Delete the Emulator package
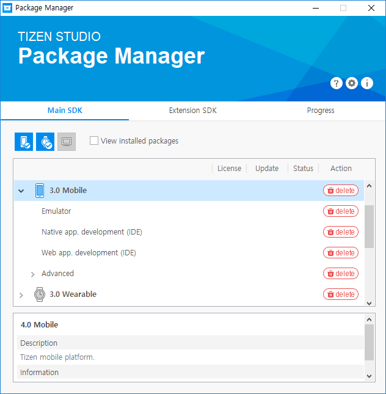Viewport: 386px width, 394px height. [341, 211]
